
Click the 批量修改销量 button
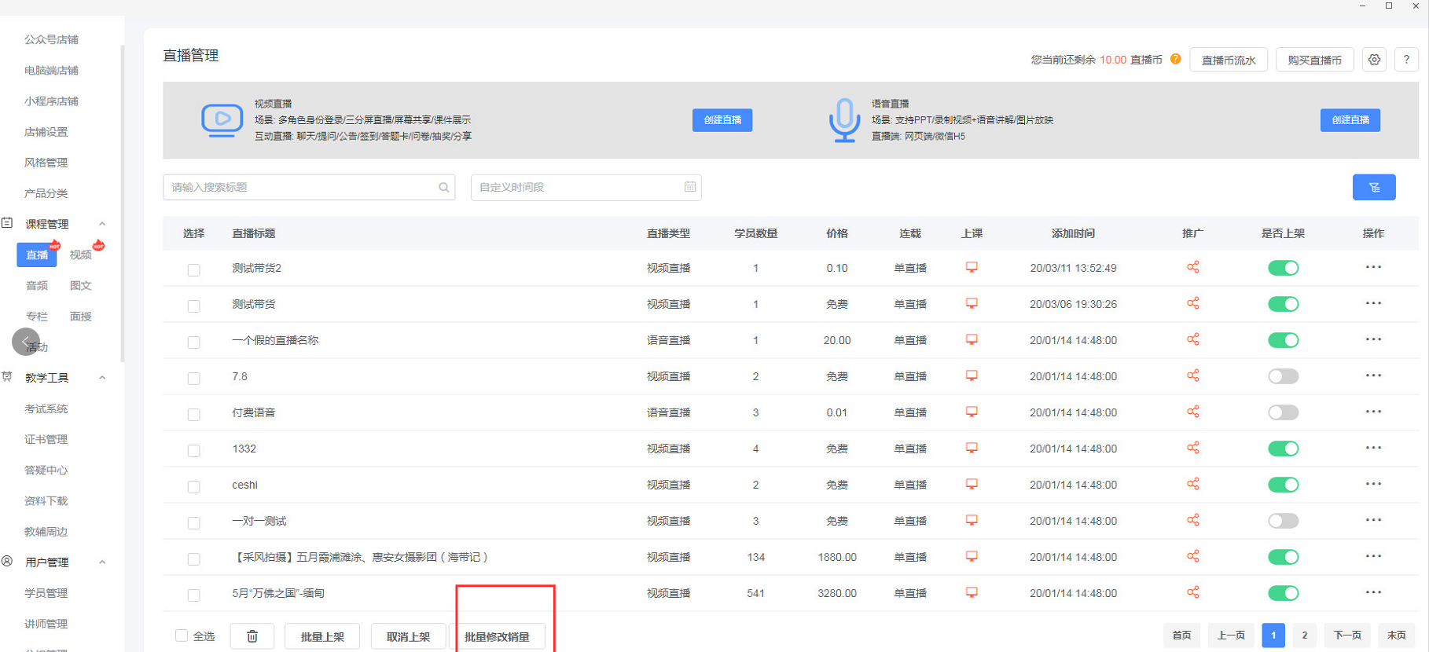coord(497,636)
